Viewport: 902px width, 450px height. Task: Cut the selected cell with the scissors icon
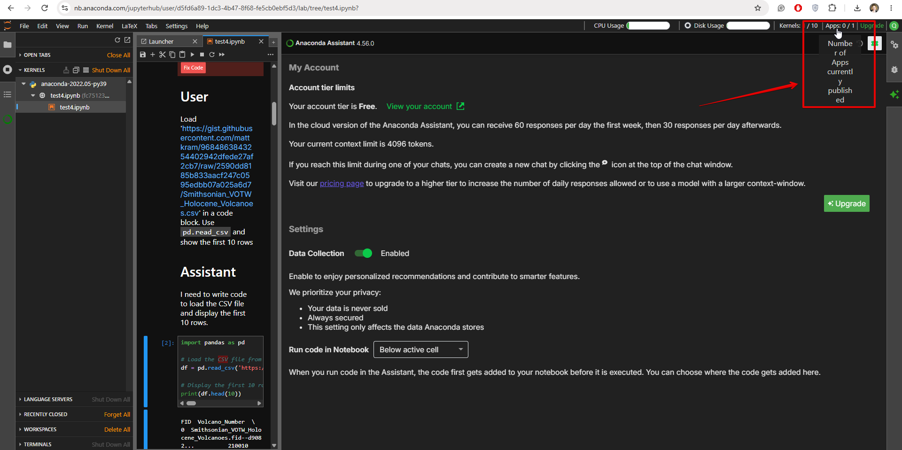(x=163, y=54)
